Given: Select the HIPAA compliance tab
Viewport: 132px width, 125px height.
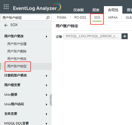Looking at the screenshot, I should (113, 18).
